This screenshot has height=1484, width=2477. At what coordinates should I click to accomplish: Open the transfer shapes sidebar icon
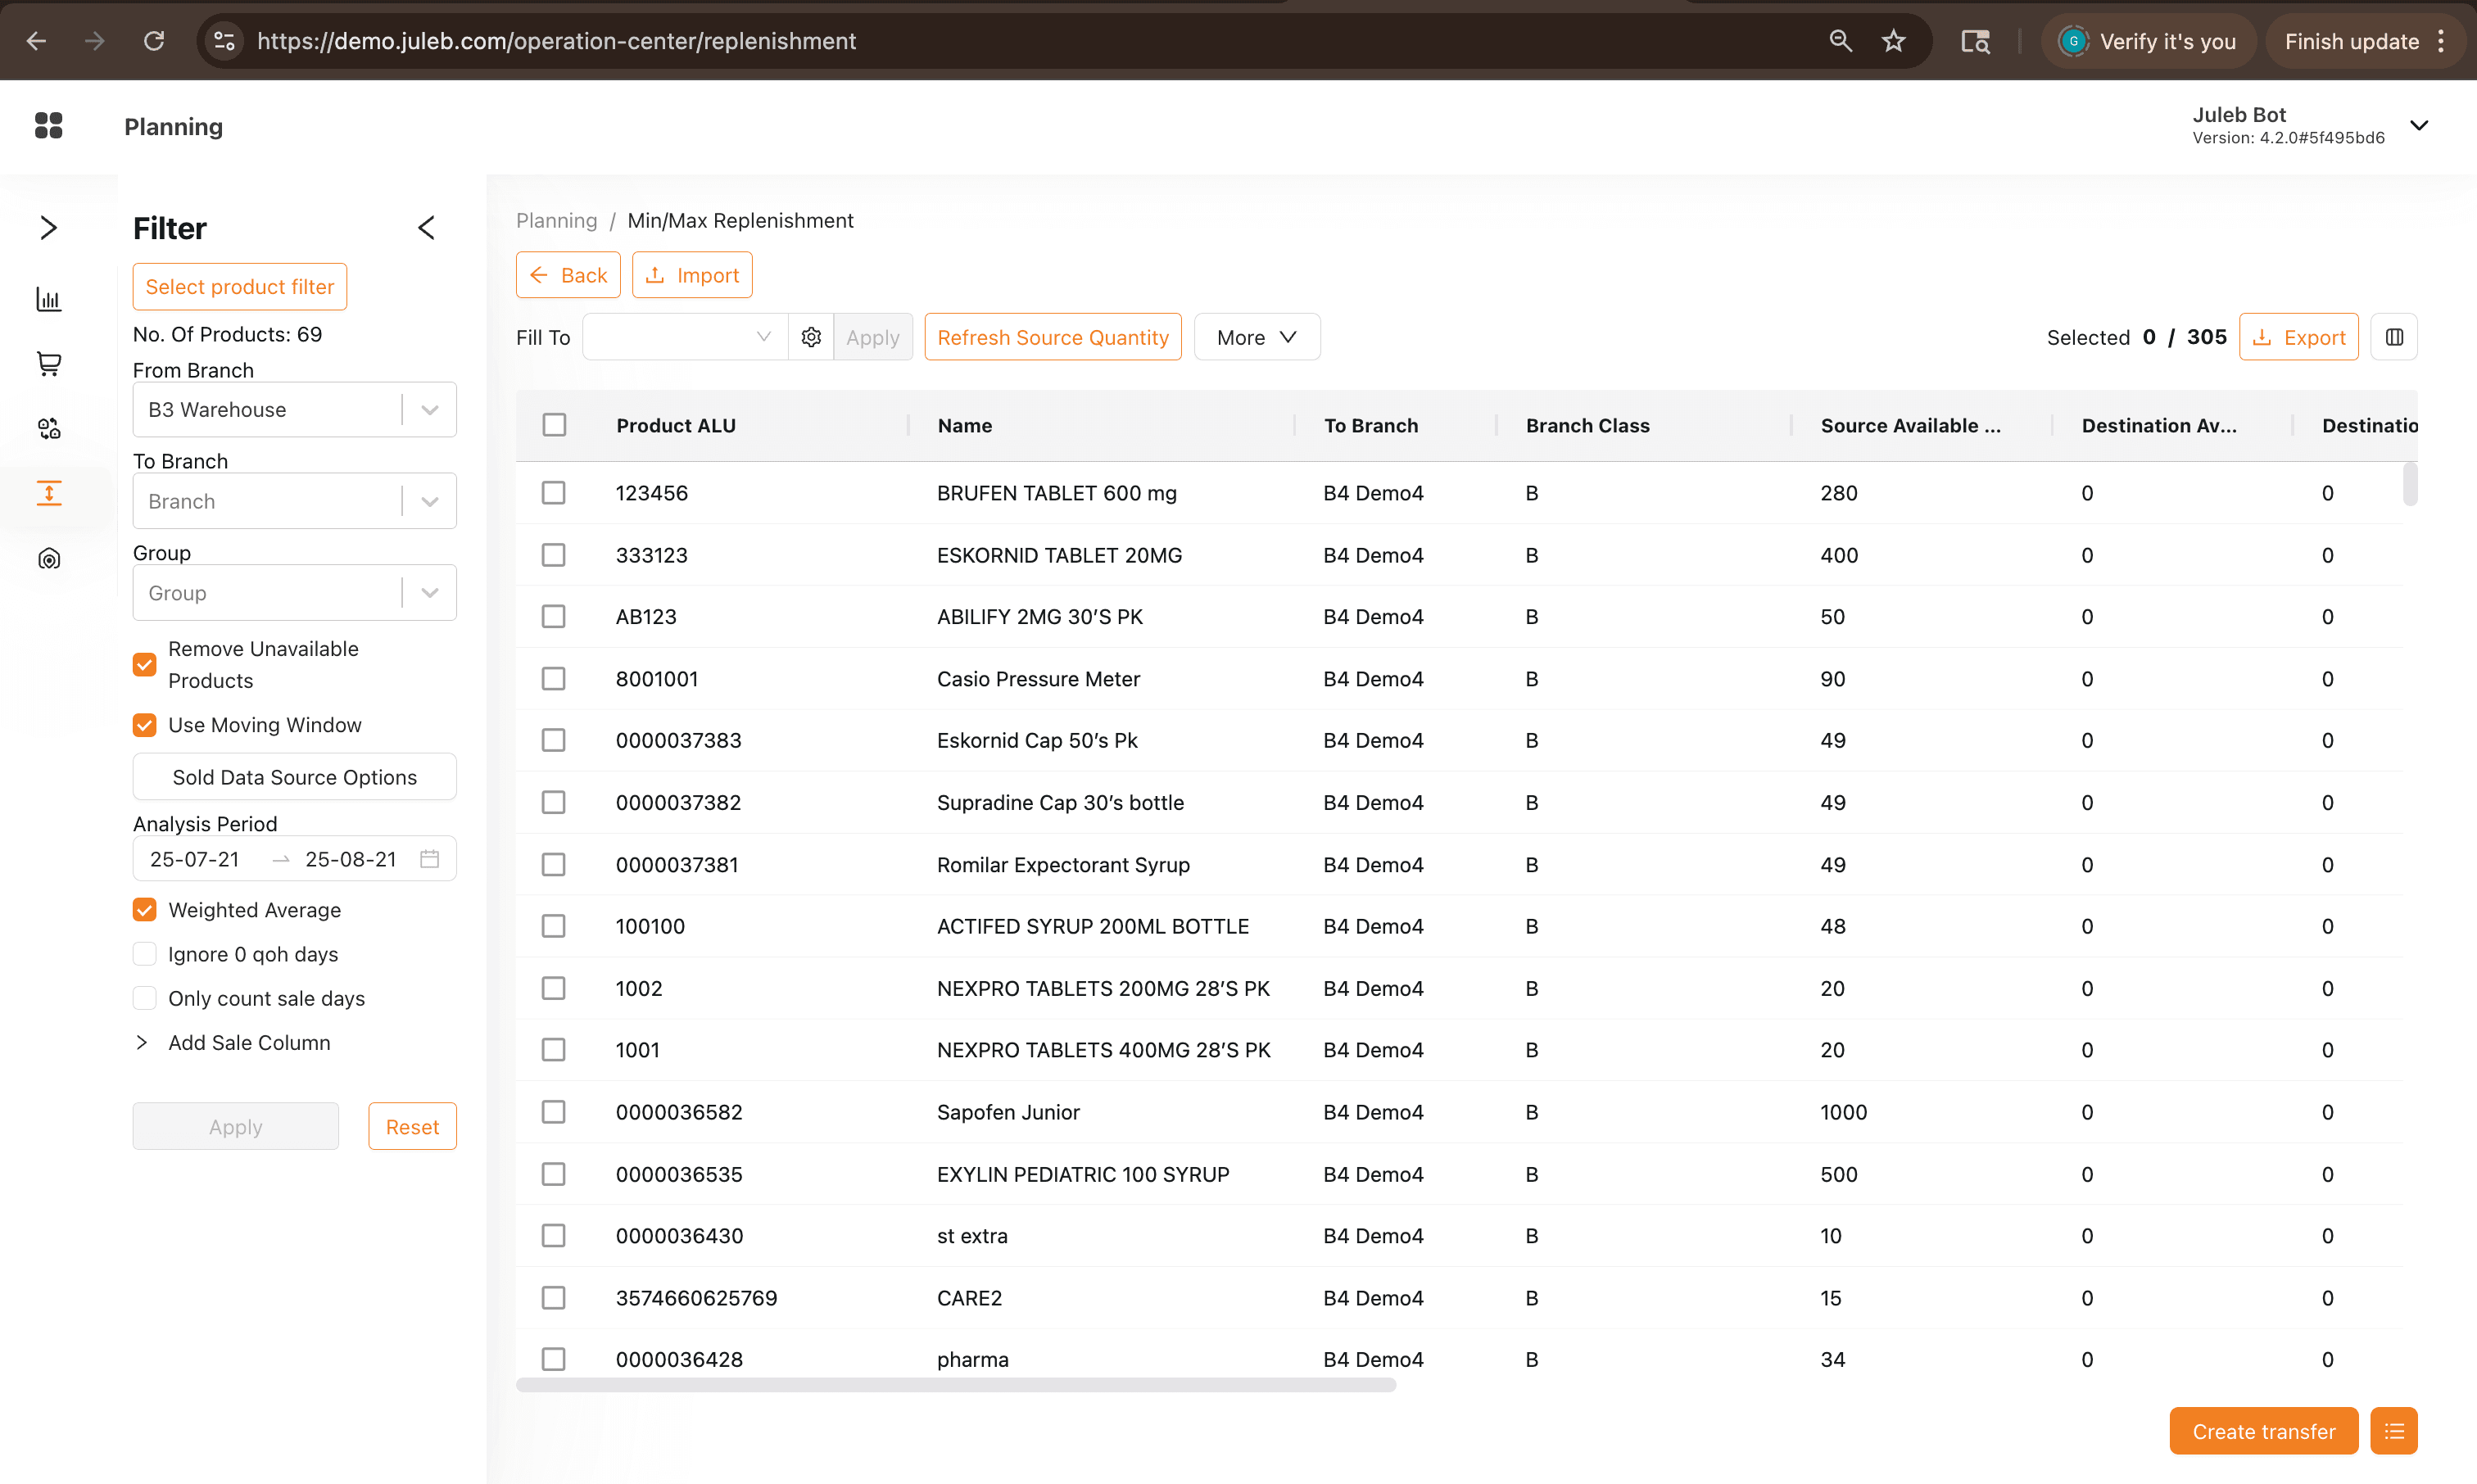tap(48, 428)
